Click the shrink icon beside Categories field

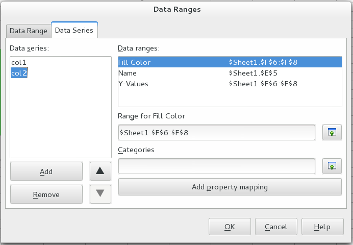tap(332, 166)
